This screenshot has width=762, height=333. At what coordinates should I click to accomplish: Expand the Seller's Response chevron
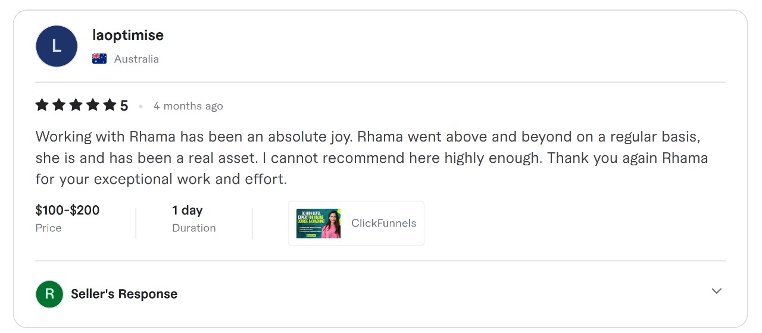click(x=716, y=291)
